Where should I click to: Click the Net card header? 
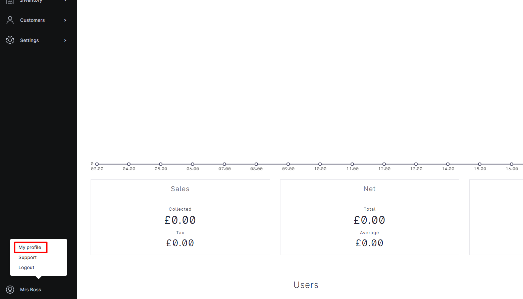point(369,189)
